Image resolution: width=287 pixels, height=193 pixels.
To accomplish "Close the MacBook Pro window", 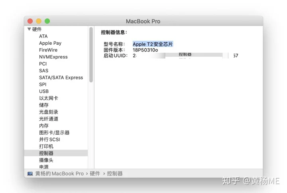I will 30,21.
